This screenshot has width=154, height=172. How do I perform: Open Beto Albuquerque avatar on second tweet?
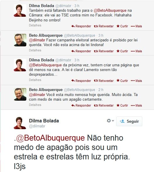coord(20,40)
